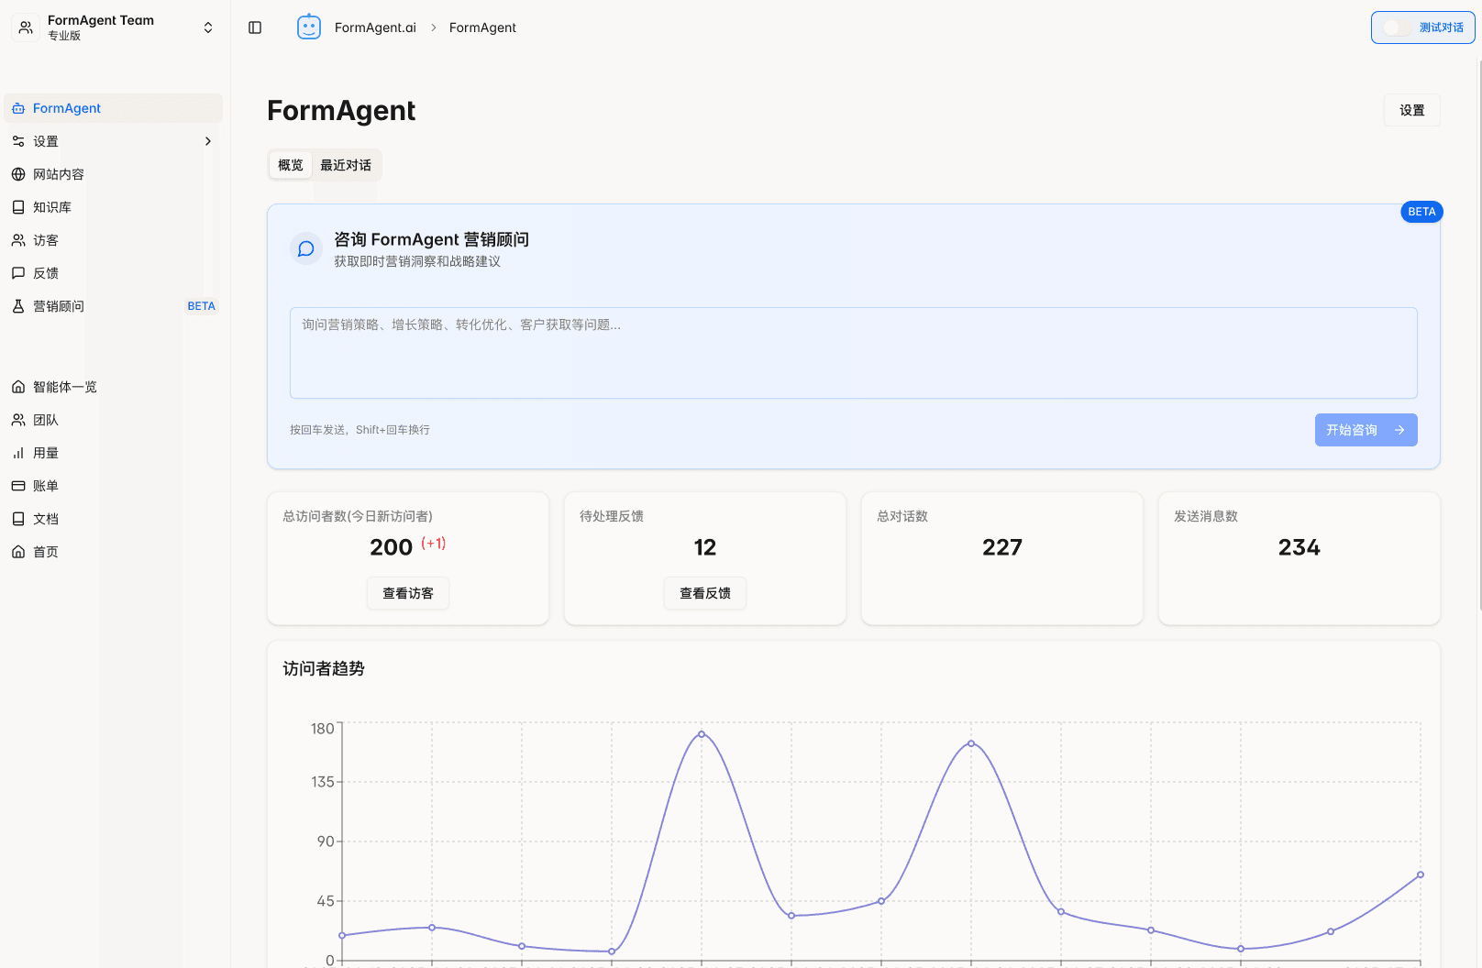Viewport: 1482px width, 968px height.
Task: Click the book icon for 知识库
Action: point(18,207)
